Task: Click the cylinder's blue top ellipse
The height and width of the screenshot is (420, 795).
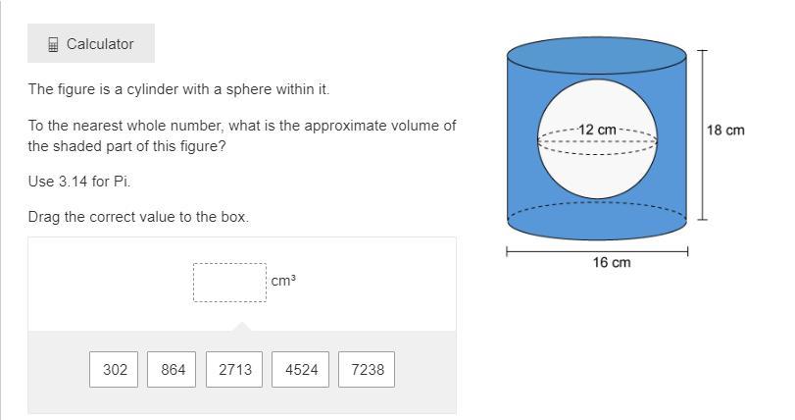Action: point(597,55)
